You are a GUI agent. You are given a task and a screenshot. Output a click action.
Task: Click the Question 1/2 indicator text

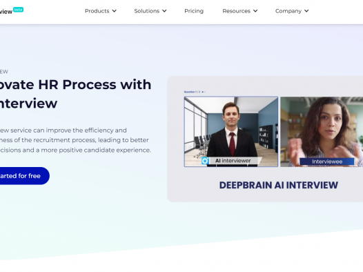[x=192, y=92]
